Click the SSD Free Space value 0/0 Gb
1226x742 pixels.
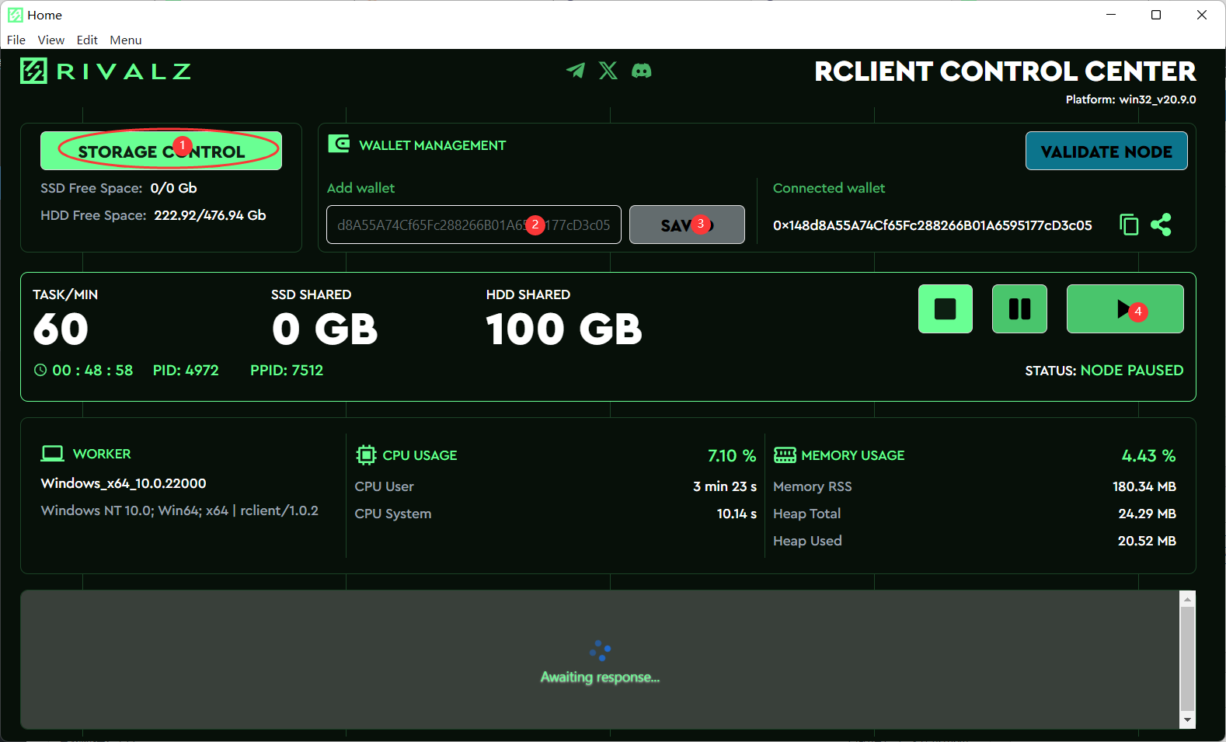[x=173, y=188]
